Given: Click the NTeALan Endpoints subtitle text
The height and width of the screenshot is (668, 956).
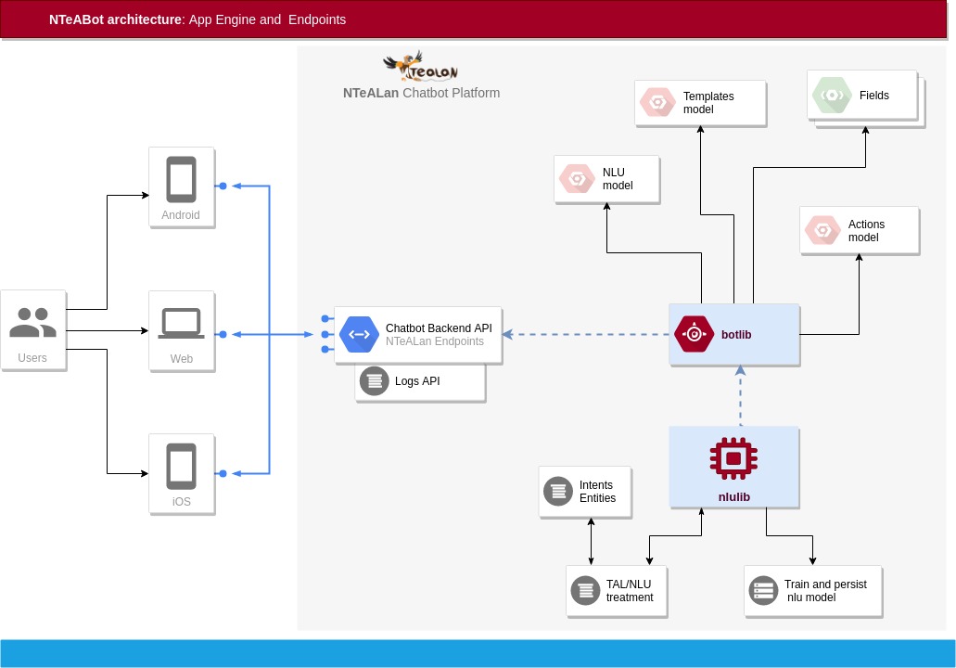Looking at the screenshot, I should [x=434, y=341].
